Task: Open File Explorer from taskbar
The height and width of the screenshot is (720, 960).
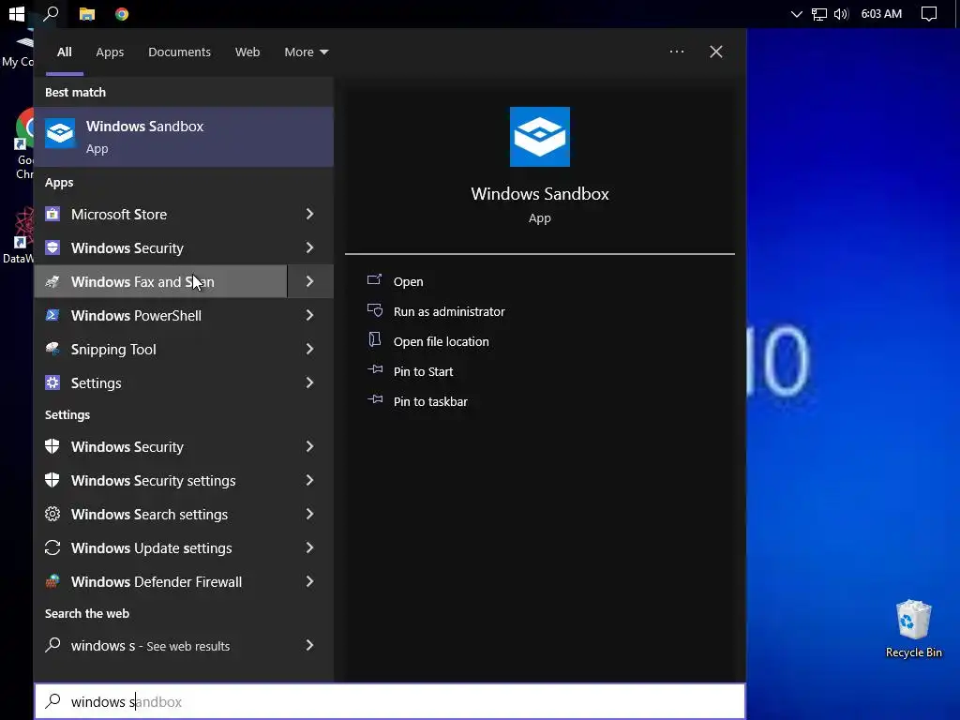Action: [x=87, y=13]
